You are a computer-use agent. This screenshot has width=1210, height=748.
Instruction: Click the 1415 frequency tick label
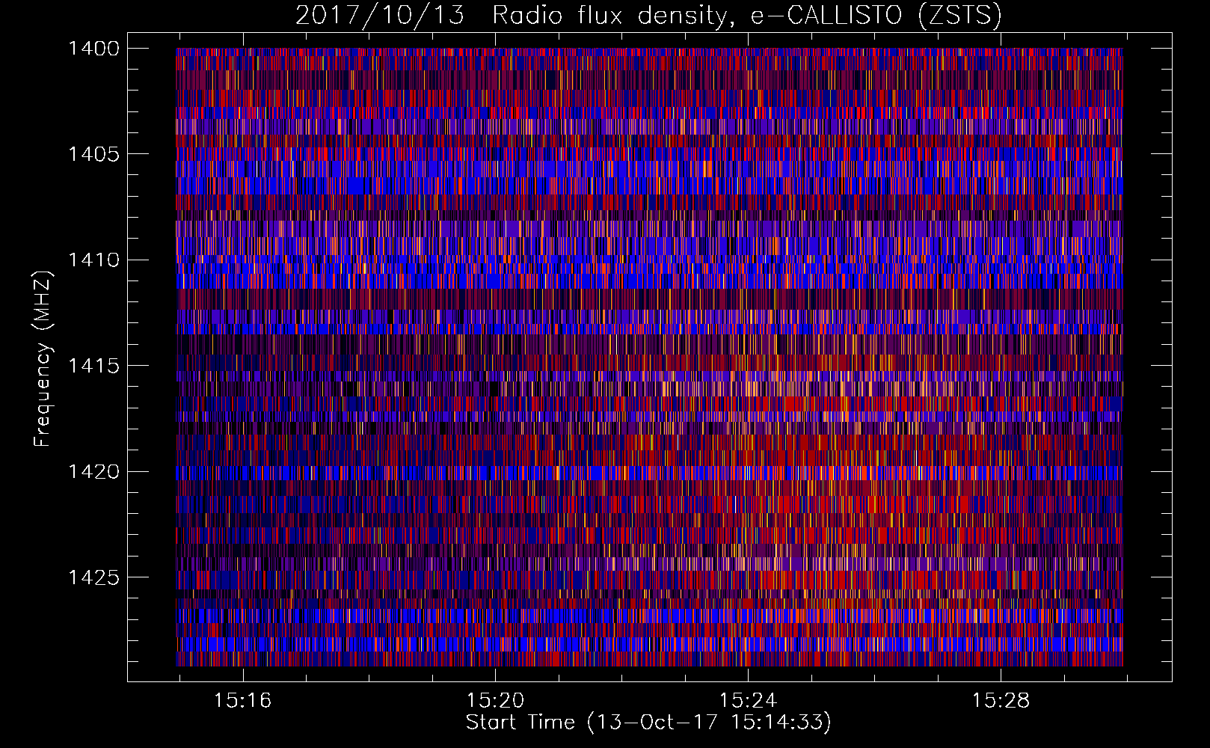(93, 366)
